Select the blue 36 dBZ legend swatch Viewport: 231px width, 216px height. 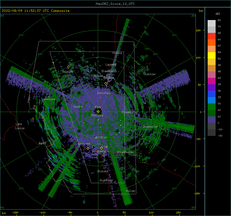tap(211, 94)
